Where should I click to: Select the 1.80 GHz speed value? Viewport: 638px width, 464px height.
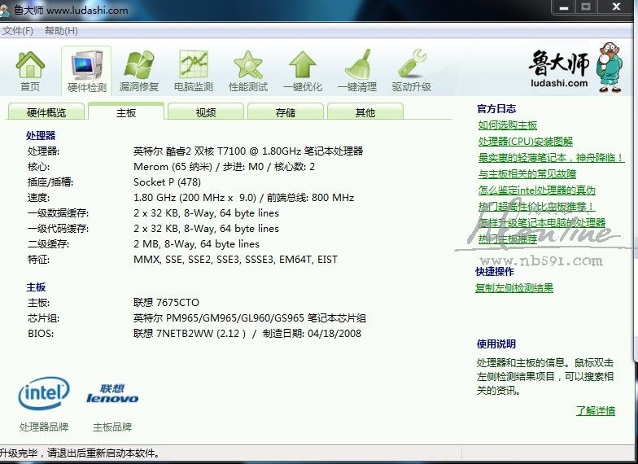244,197
